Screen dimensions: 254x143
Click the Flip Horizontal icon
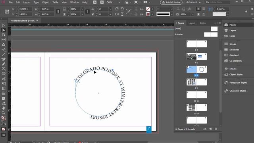click(117, 14)
